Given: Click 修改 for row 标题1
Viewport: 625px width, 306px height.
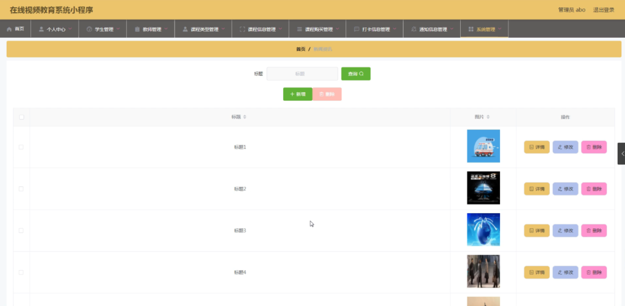Looking at the screenshot, I should tap(565, 147).
